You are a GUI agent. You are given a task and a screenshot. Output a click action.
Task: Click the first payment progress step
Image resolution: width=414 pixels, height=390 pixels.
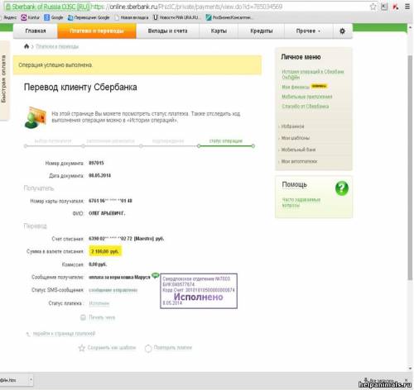[53, 141]
